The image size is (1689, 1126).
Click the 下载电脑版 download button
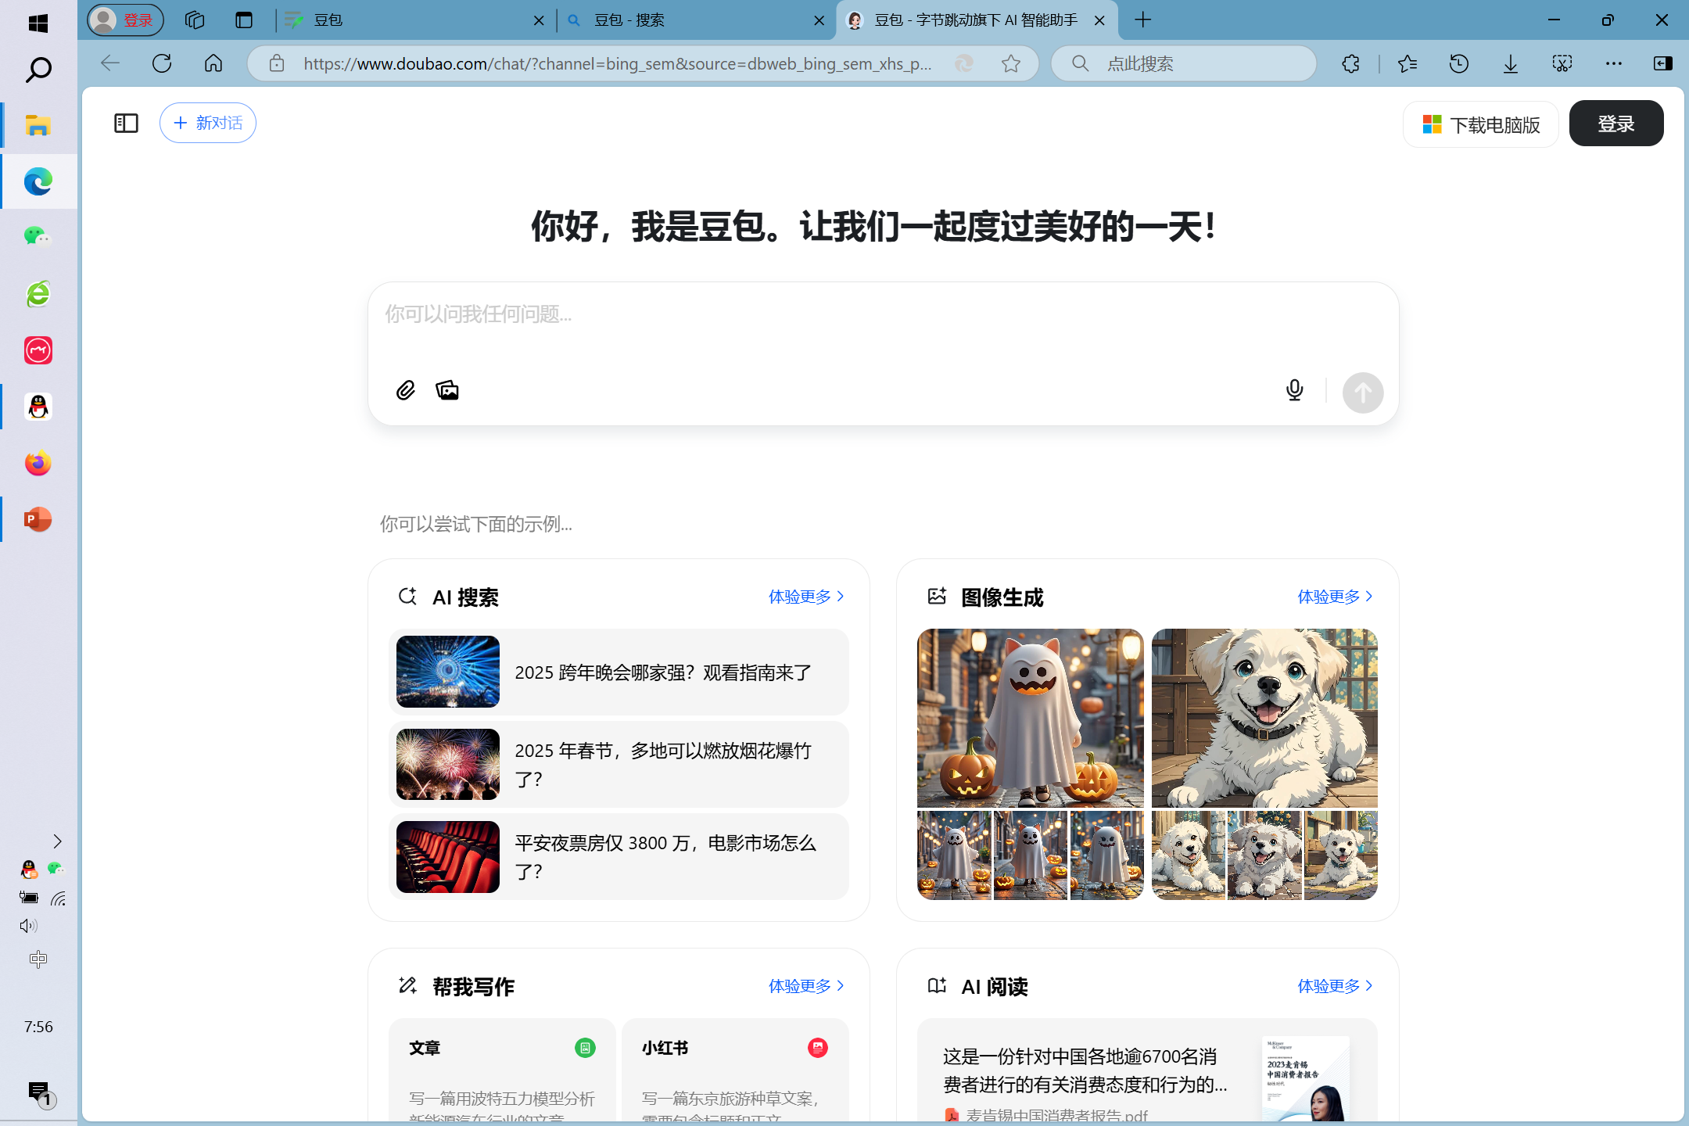tap(1481, 124)
